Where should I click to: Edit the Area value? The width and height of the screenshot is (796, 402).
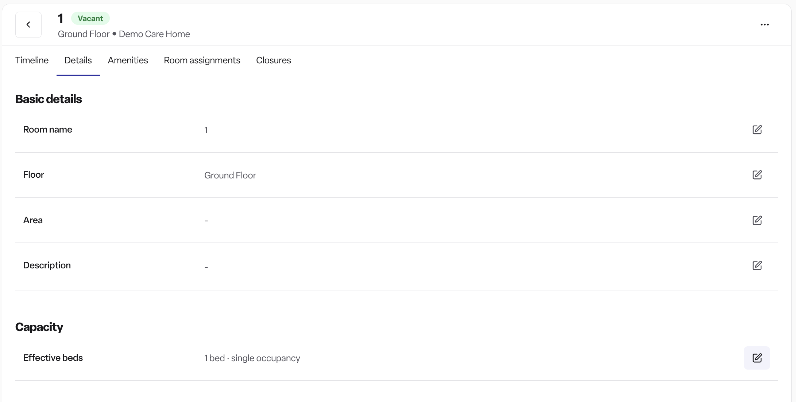[757, 220]
